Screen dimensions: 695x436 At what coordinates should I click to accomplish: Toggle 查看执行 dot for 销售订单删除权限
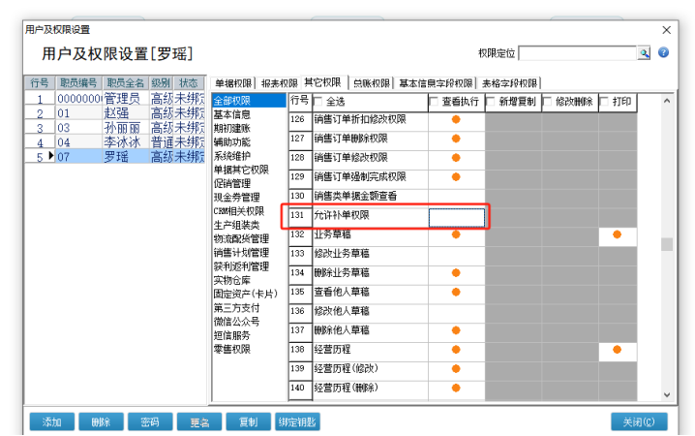point(456,139)
